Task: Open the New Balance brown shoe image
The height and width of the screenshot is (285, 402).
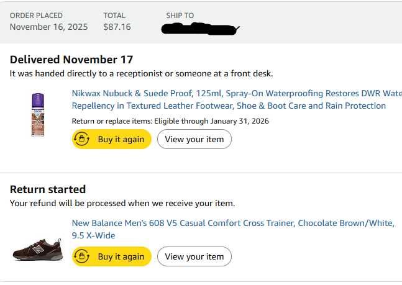Action: click(37, 249)
